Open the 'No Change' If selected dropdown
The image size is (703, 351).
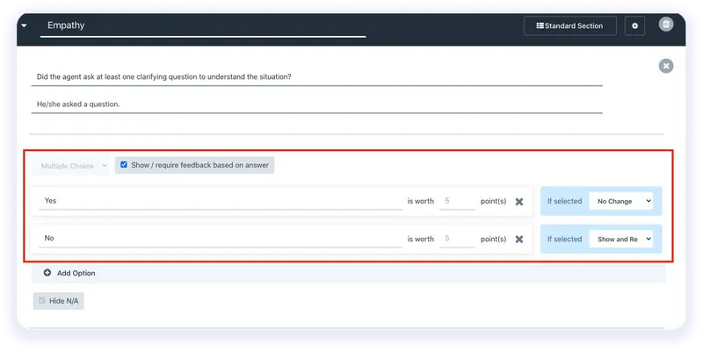point(621,201)
